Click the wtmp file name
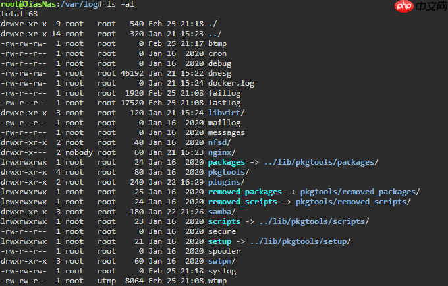Viewport: 448px width, 286px height. [217, 281]
